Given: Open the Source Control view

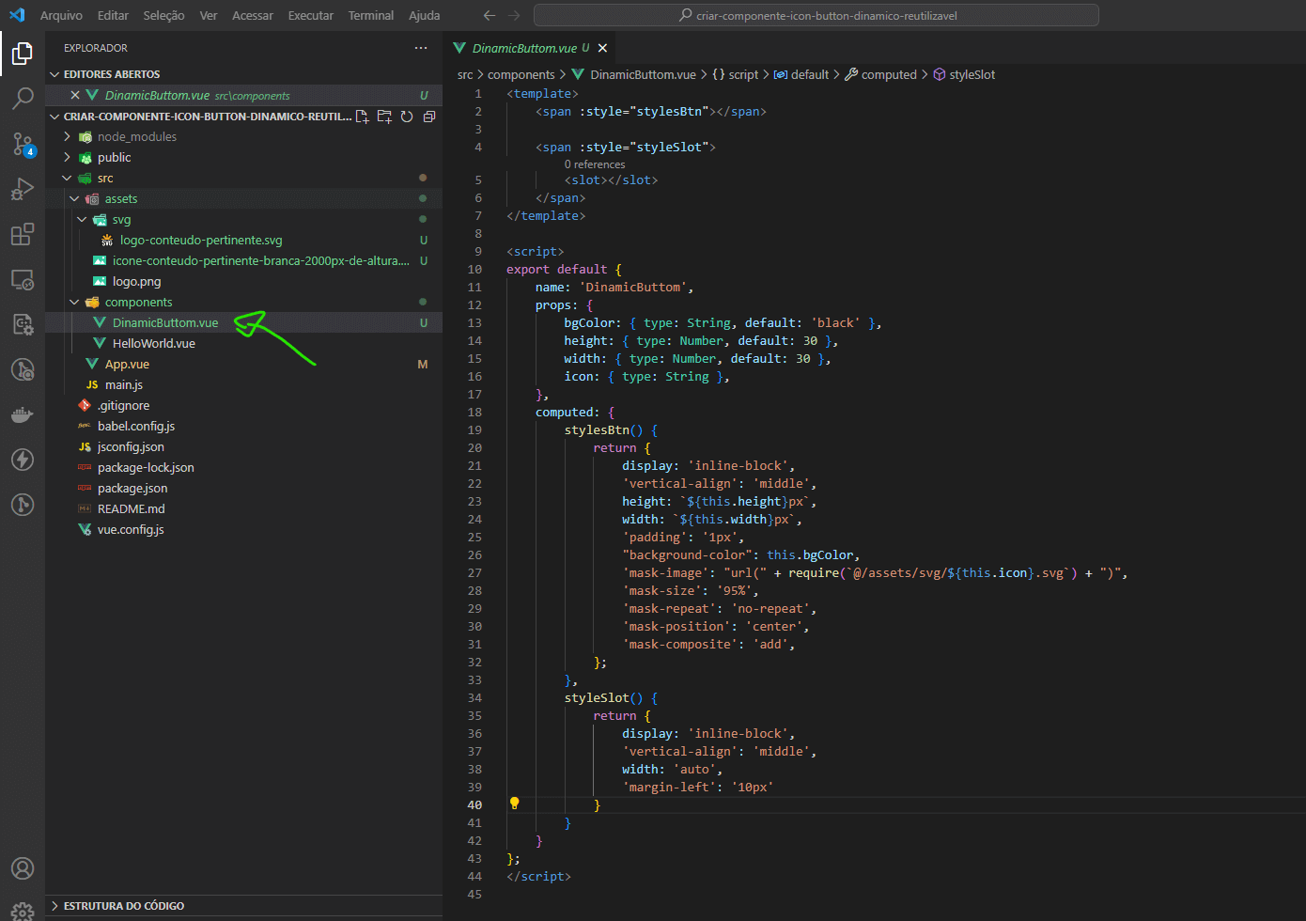Looking at the screenshot, I should point(23,144).
